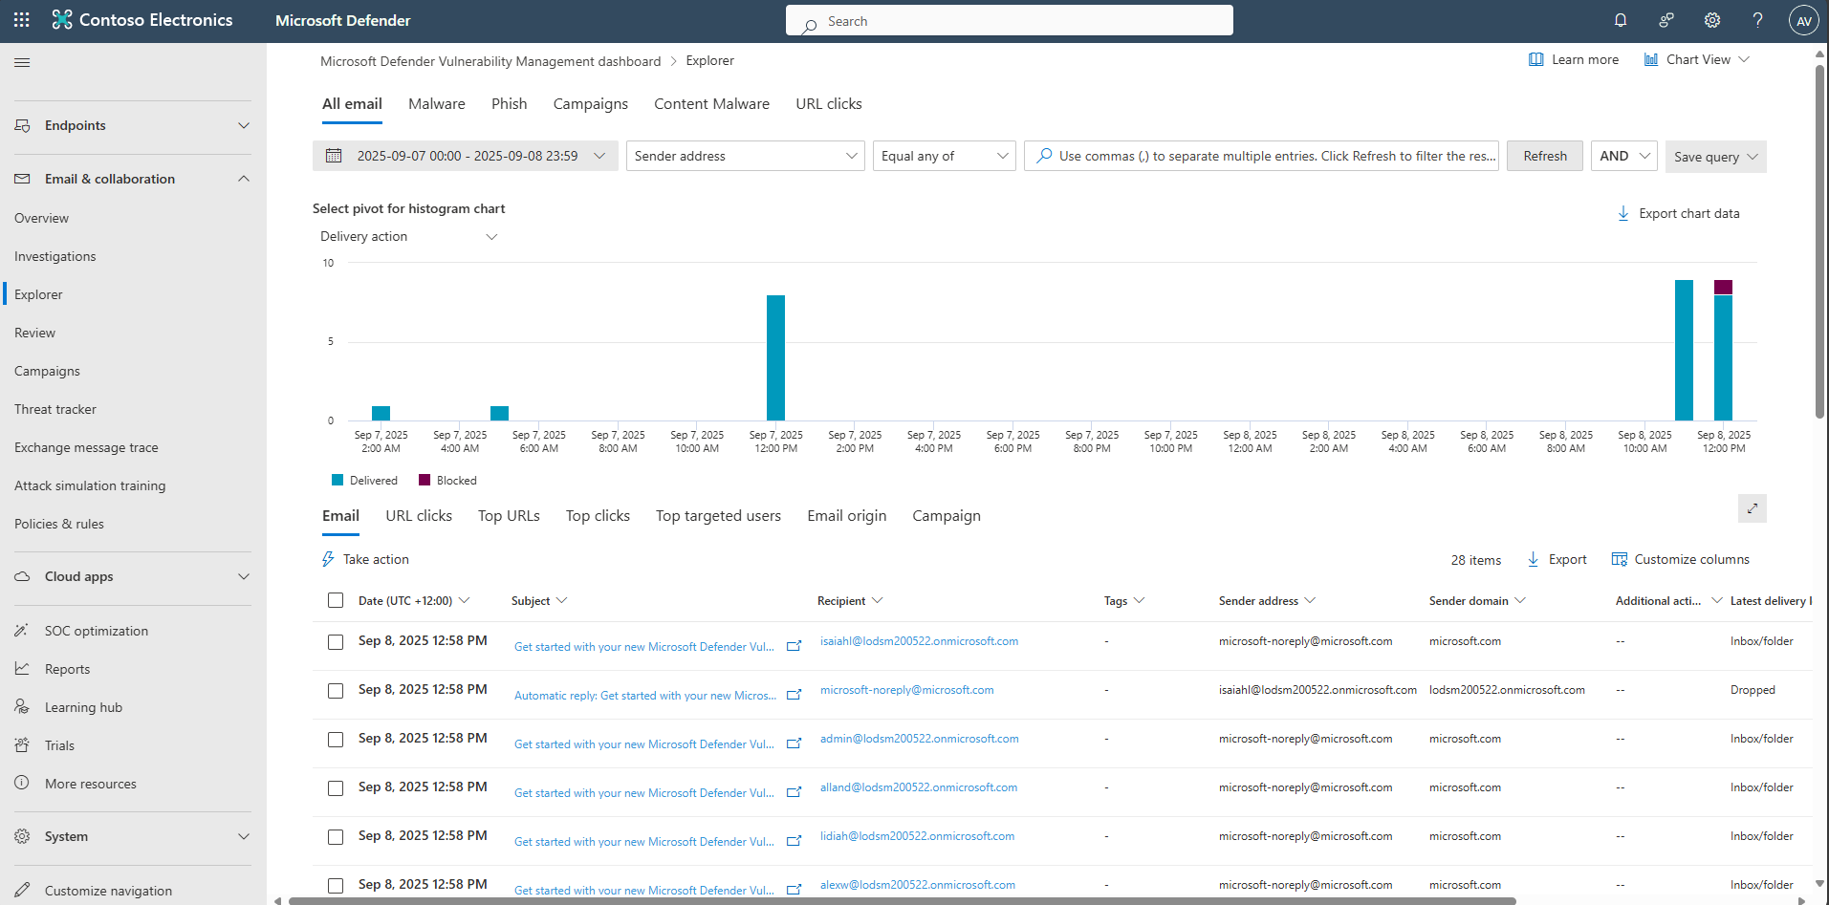The width and height of the screenshot is (1829, 905).
Task: Open isaiahl email in new window icon
Action: click(x=794, y=646)
